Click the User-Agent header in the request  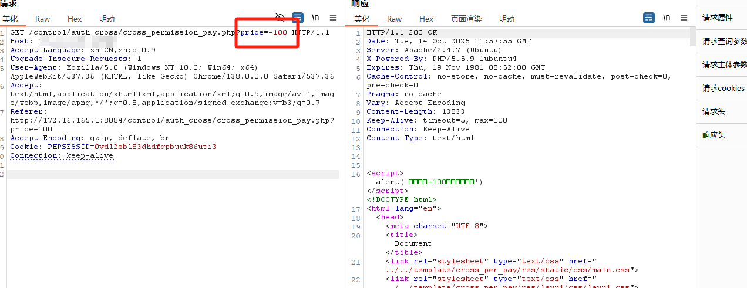point(171,72)
